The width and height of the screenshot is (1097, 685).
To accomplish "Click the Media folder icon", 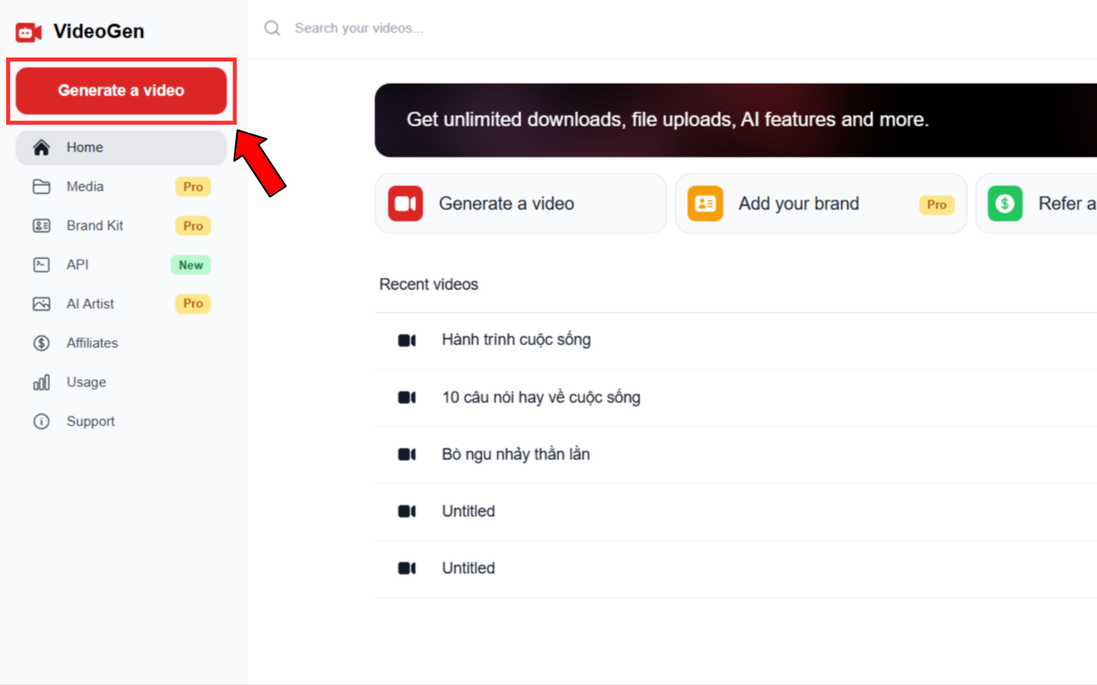I will [x=41, y=186].
